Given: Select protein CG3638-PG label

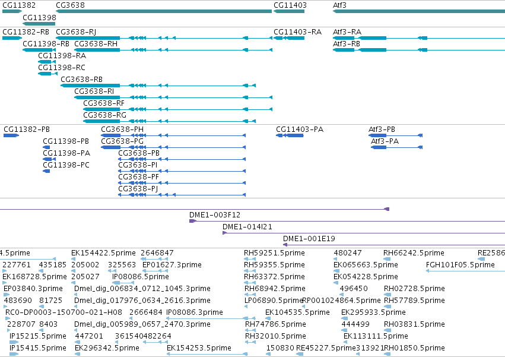Looking at the screenshot, I should point(122,141).
